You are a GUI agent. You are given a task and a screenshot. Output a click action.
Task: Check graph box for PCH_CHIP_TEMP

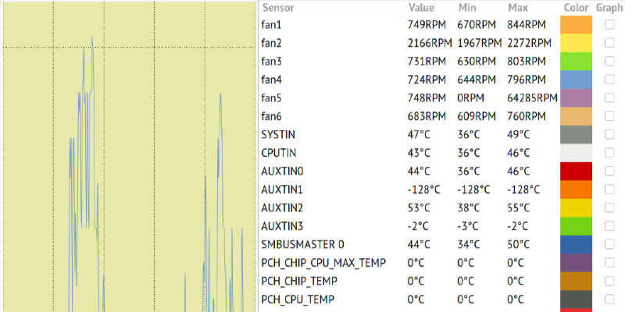pyautogui.click(x=609, y=281)
